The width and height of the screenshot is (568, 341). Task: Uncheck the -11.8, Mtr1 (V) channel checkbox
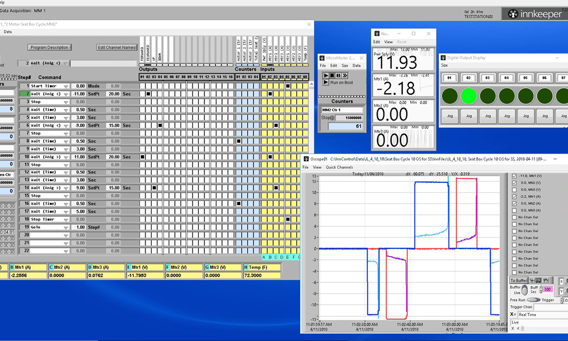point(515,176)
